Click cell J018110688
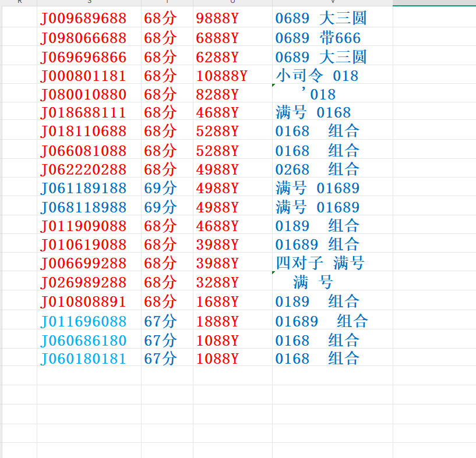 point(89,130)
